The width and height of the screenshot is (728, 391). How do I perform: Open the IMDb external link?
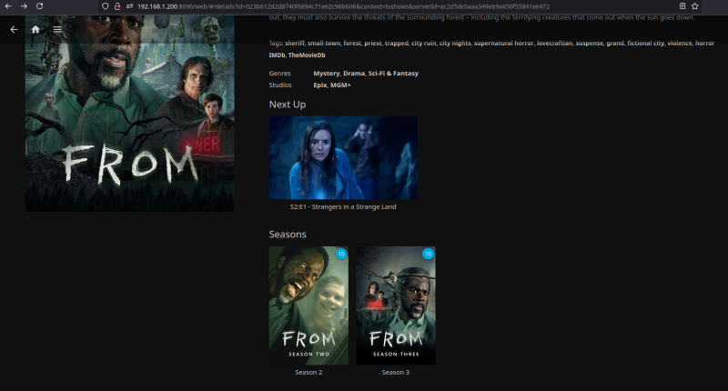tap(277, 55)
